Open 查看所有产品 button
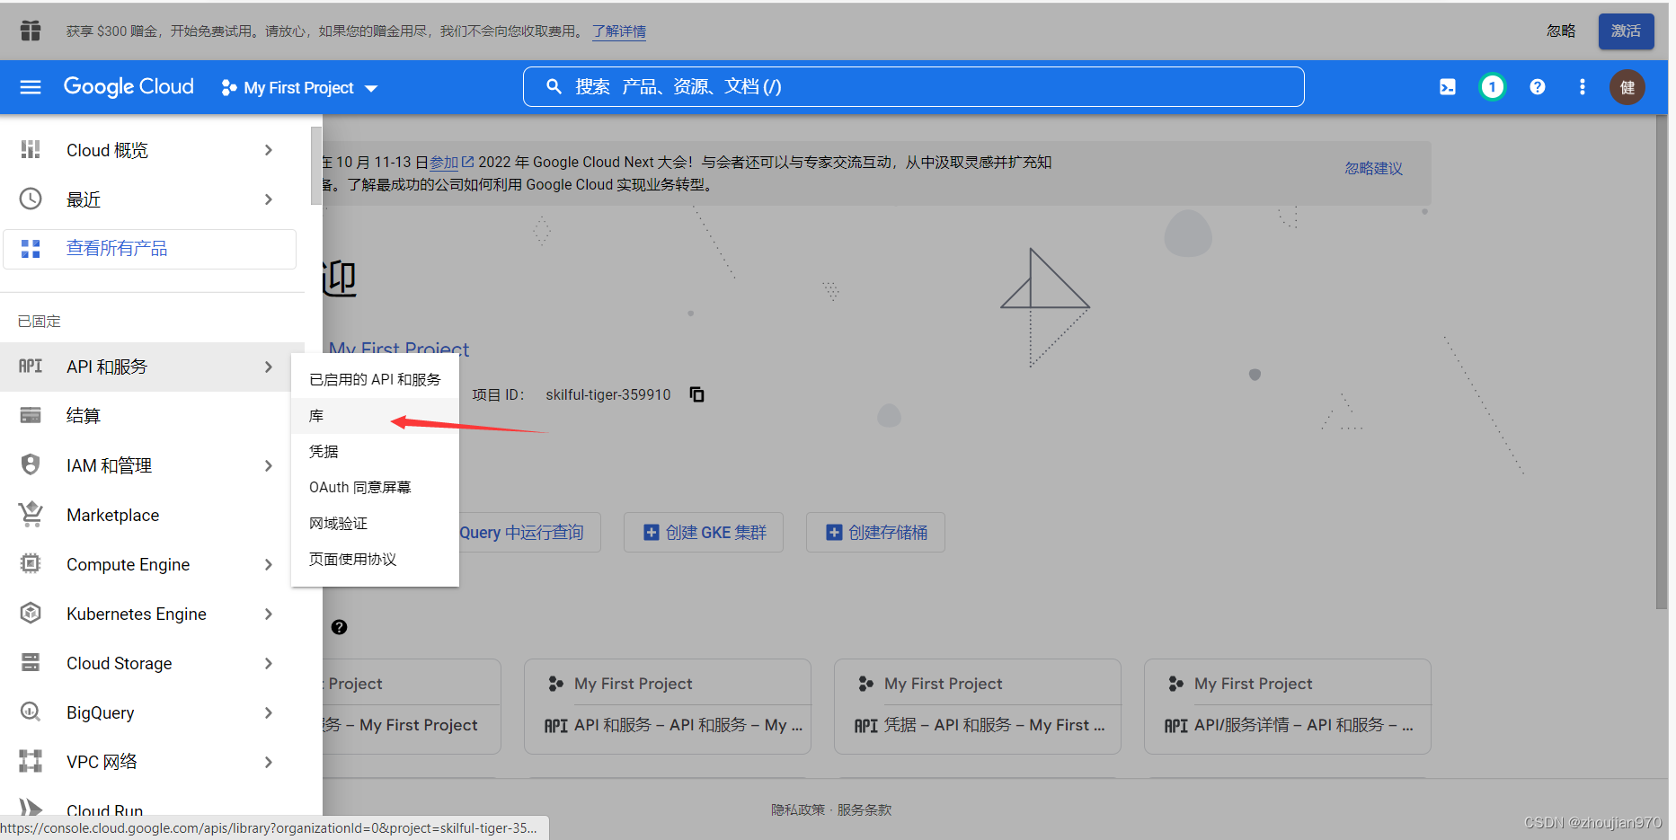Screen dimensions: 1676x840 [149, 249]
